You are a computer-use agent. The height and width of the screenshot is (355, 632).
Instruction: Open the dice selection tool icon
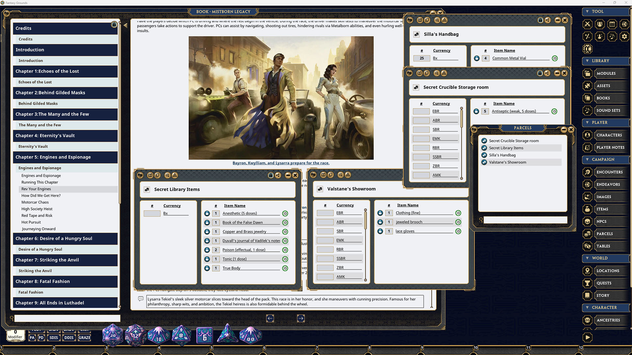click(624, 24)
